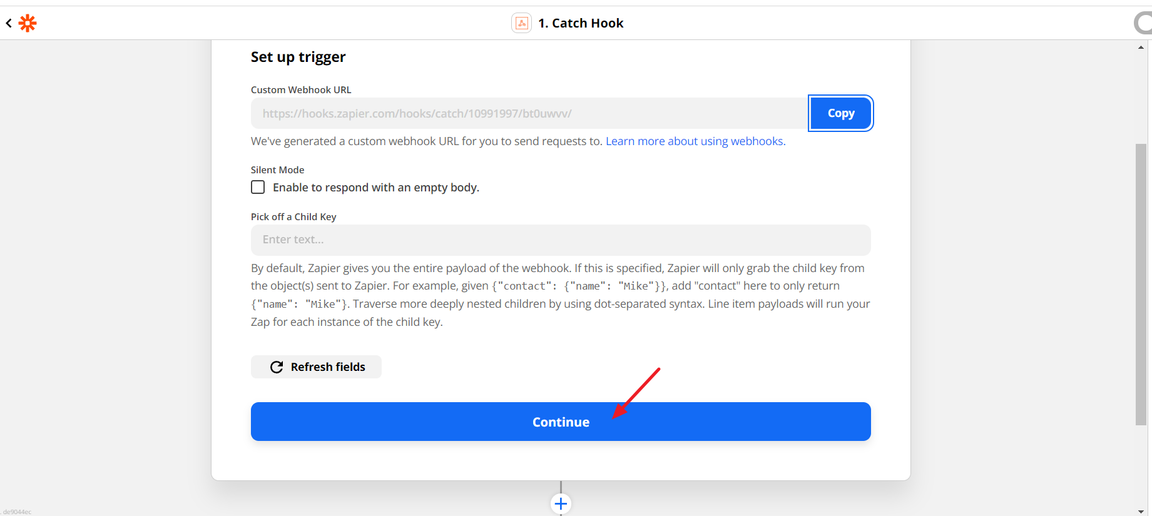This screenshot has height=516, width=1152.
Task: Click the 1. Catch Hook step title
Action: coord(581,23)
